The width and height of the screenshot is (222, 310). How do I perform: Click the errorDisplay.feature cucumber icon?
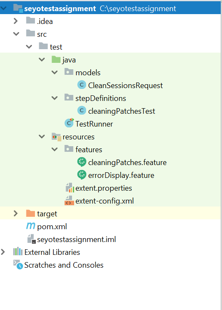tap(81, 175)
